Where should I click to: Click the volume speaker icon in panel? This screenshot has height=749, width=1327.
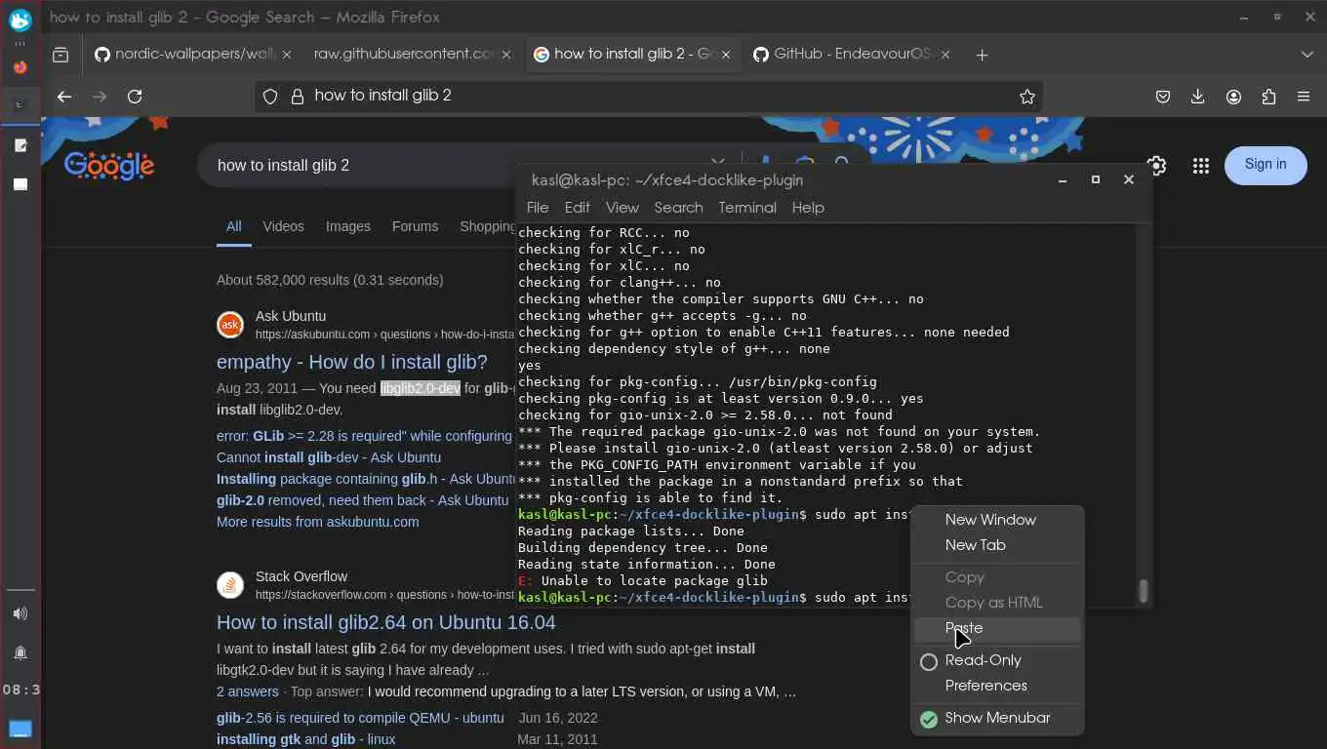click(x=20, y=613)
